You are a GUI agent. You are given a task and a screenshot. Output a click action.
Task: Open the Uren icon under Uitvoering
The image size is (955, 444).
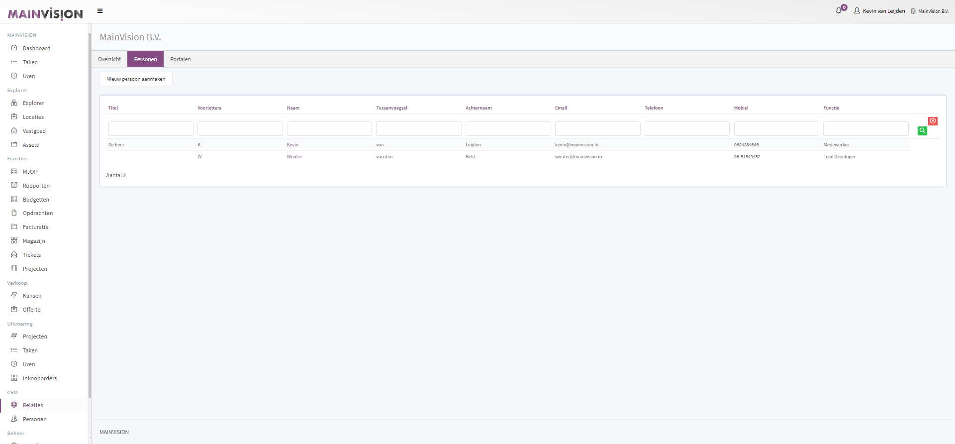point(14,364)
